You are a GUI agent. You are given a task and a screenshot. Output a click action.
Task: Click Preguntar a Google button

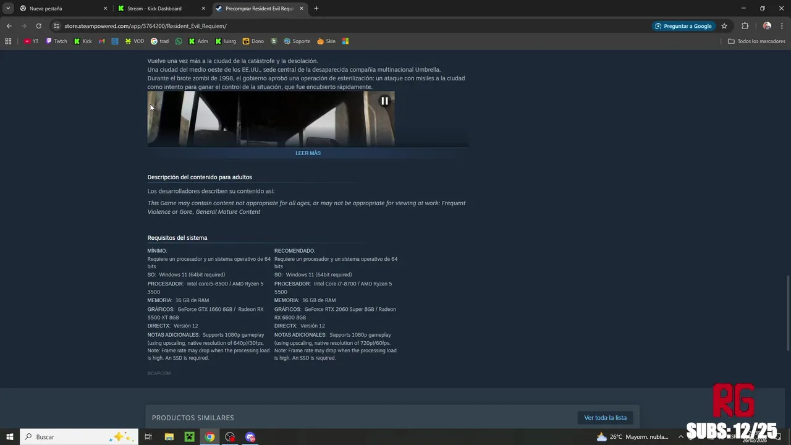[x=683, y=26]
